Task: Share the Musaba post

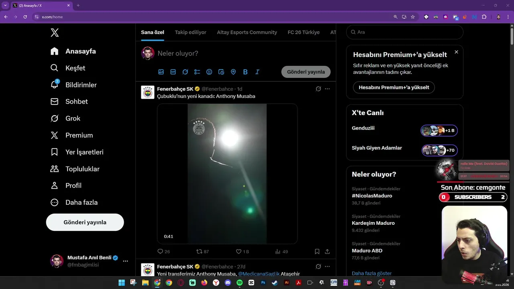Action: click(327, 252)
